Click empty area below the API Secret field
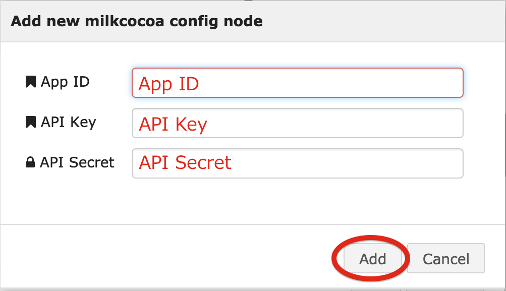Image resolution: width=506 pixels, height=291 pixels. (253, 201)
